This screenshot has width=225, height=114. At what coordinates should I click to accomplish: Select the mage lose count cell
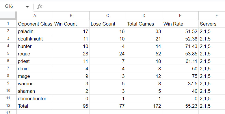coord(107,76)
